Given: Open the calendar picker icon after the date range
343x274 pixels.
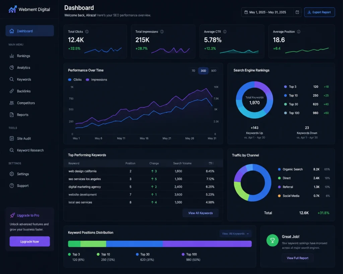Looking at the screenshot, I should pos(297,12).
